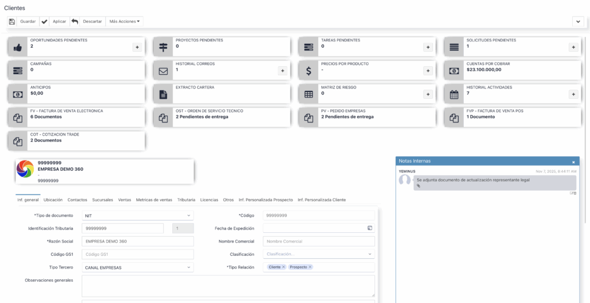Open the Historial Correos envelope icon
The width and height of the screenshot is (590, 303).
(163, 71)
